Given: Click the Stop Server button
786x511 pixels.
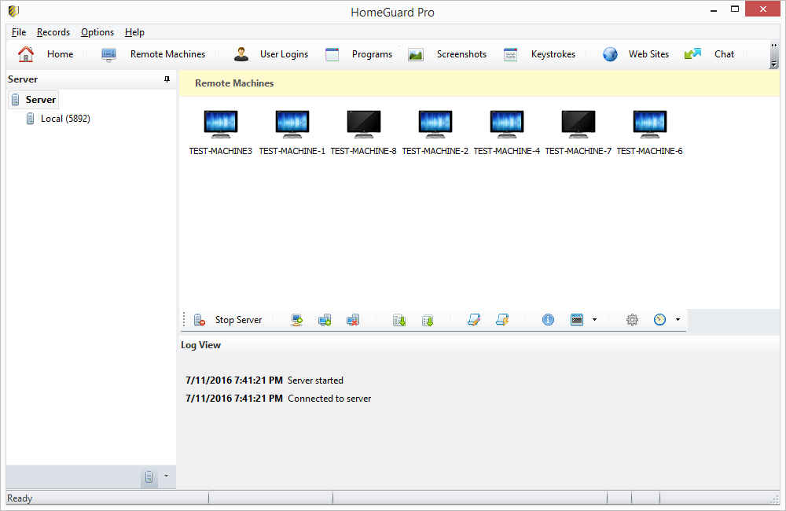Looking at the screenshot, I should (x=229, y=320).
